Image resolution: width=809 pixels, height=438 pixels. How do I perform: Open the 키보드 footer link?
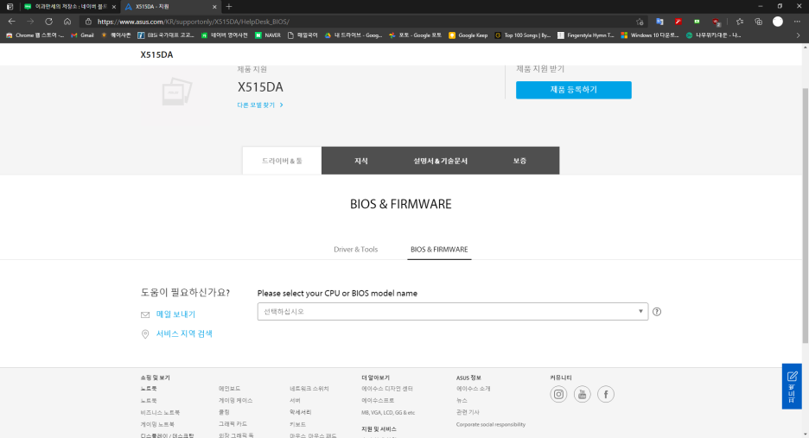[297, 424]
